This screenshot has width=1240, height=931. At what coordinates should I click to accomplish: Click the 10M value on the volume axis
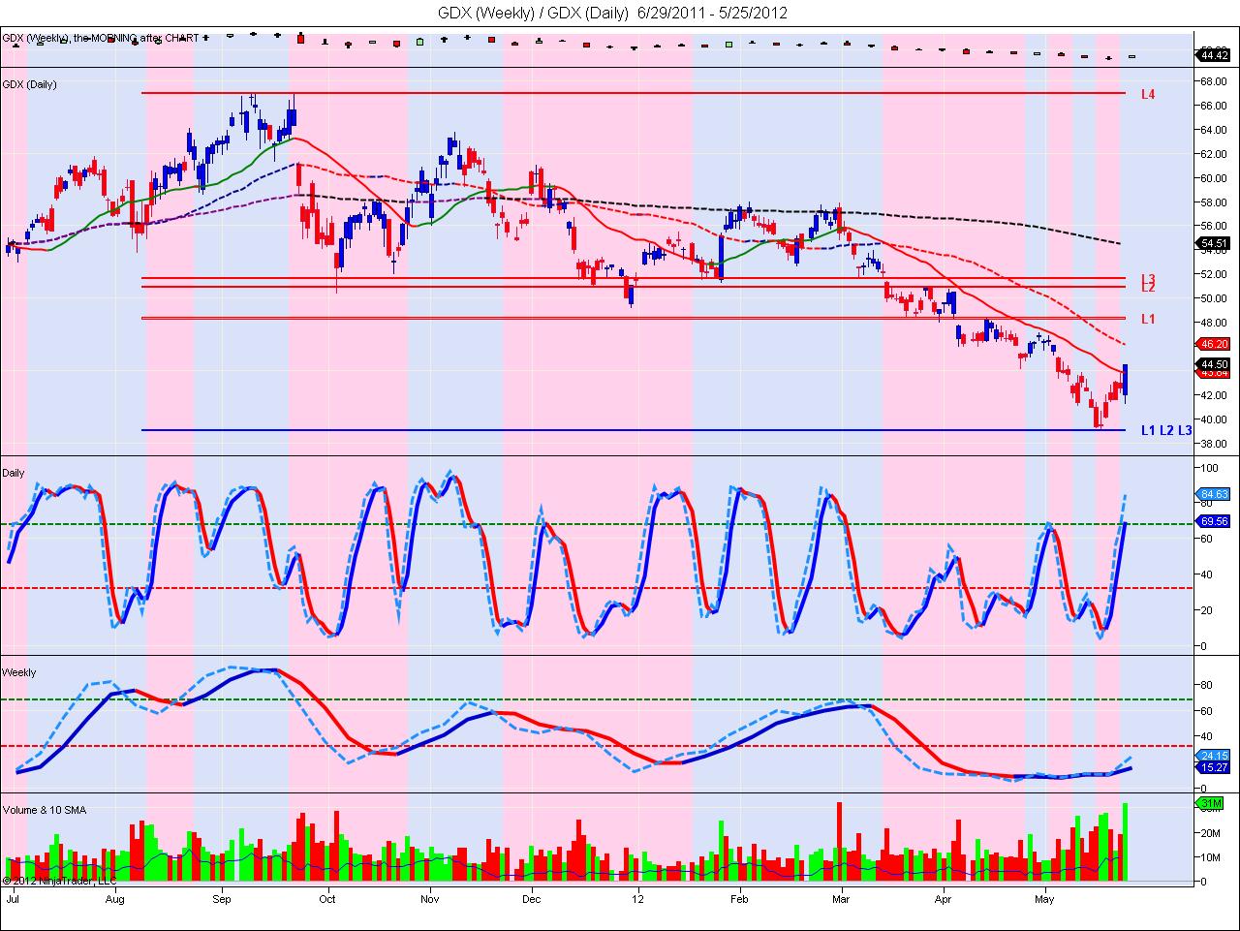pyautogui.click(x=1209, y=857)
